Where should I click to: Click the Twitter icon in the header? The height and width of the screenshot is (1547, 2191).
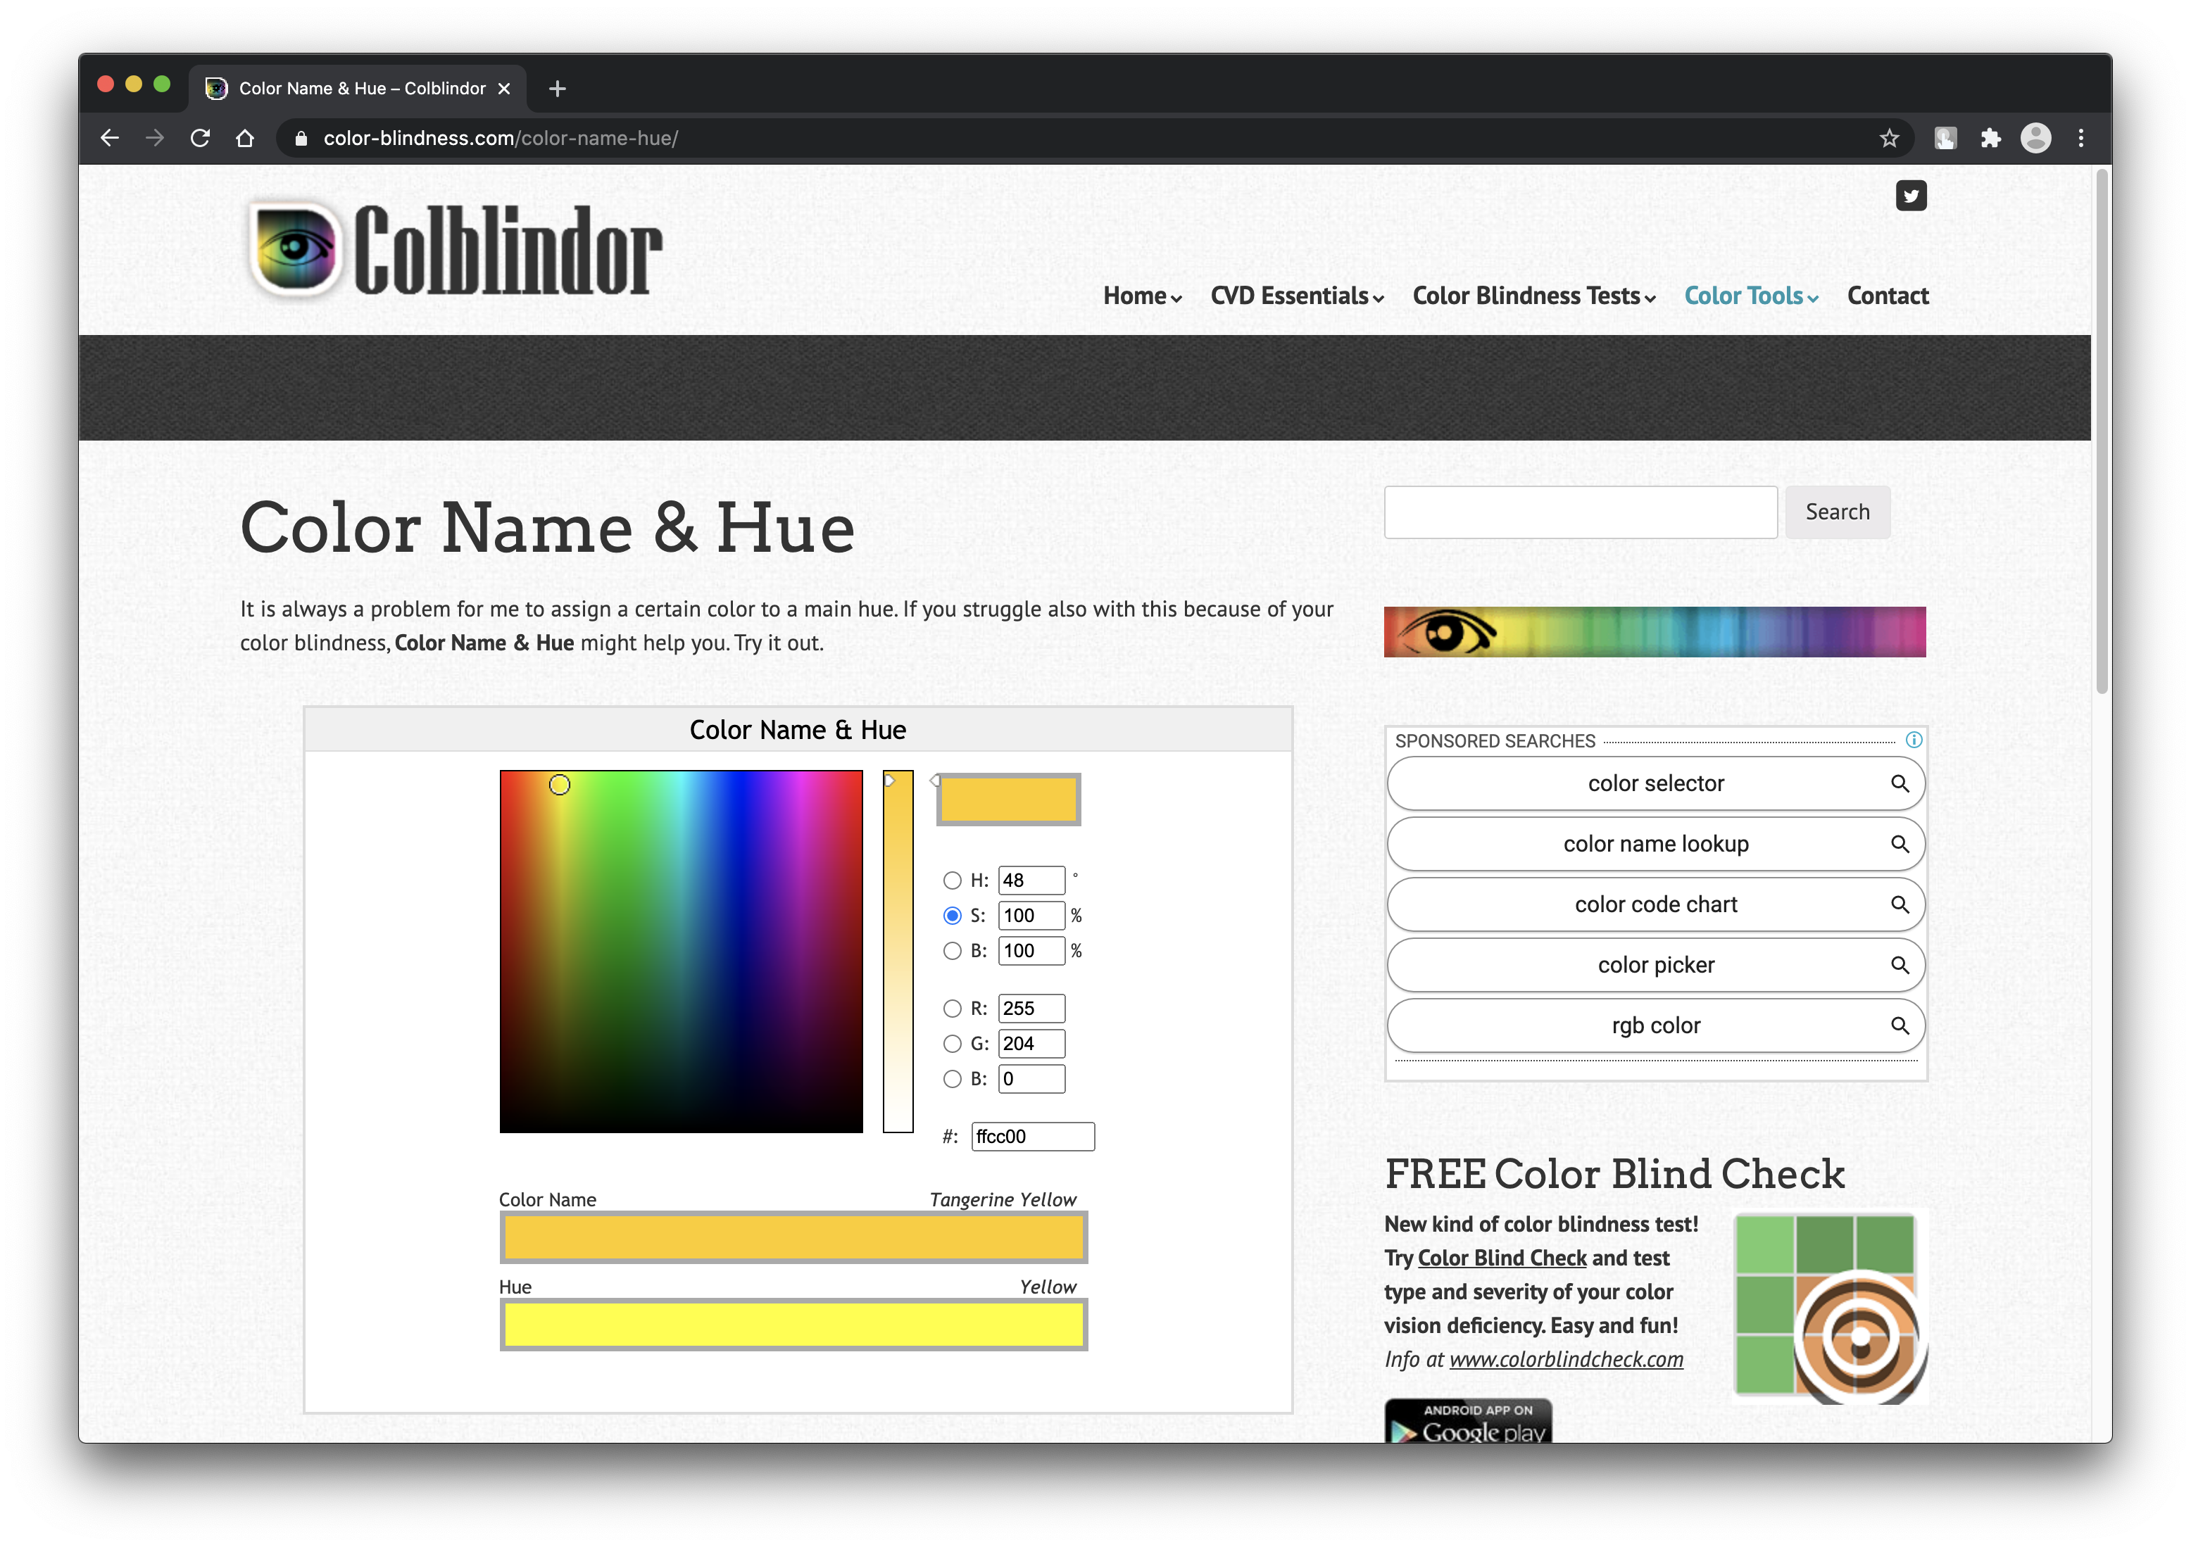(x=1911, y=196)
